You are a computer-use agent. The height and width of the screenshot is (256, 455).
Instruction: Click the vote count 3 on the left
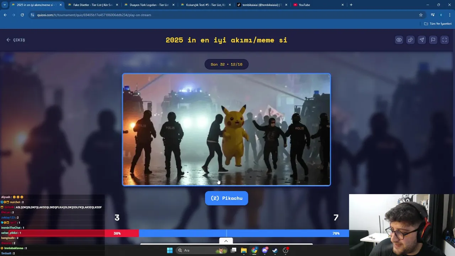click(x=117, y=218)
